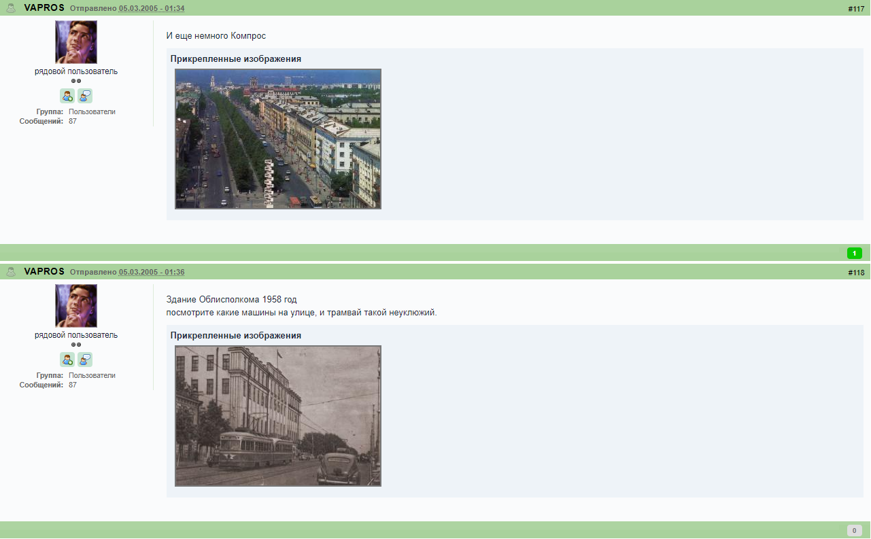Click the gray reputation badge showing 0

(x=855, y=530)
